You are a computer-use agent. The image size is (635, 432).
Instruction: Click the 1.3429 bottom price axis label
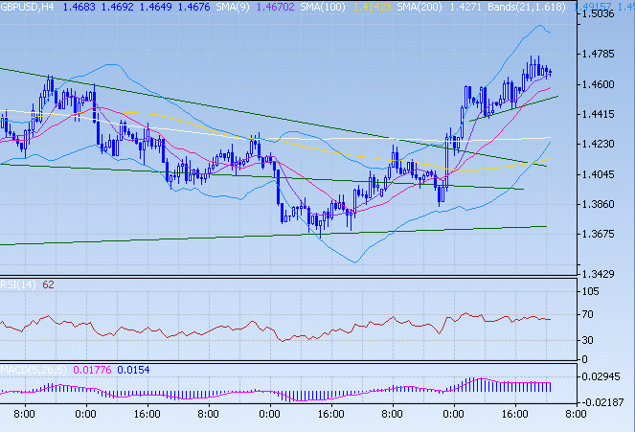pyautogui.click(x=598, y=273)
